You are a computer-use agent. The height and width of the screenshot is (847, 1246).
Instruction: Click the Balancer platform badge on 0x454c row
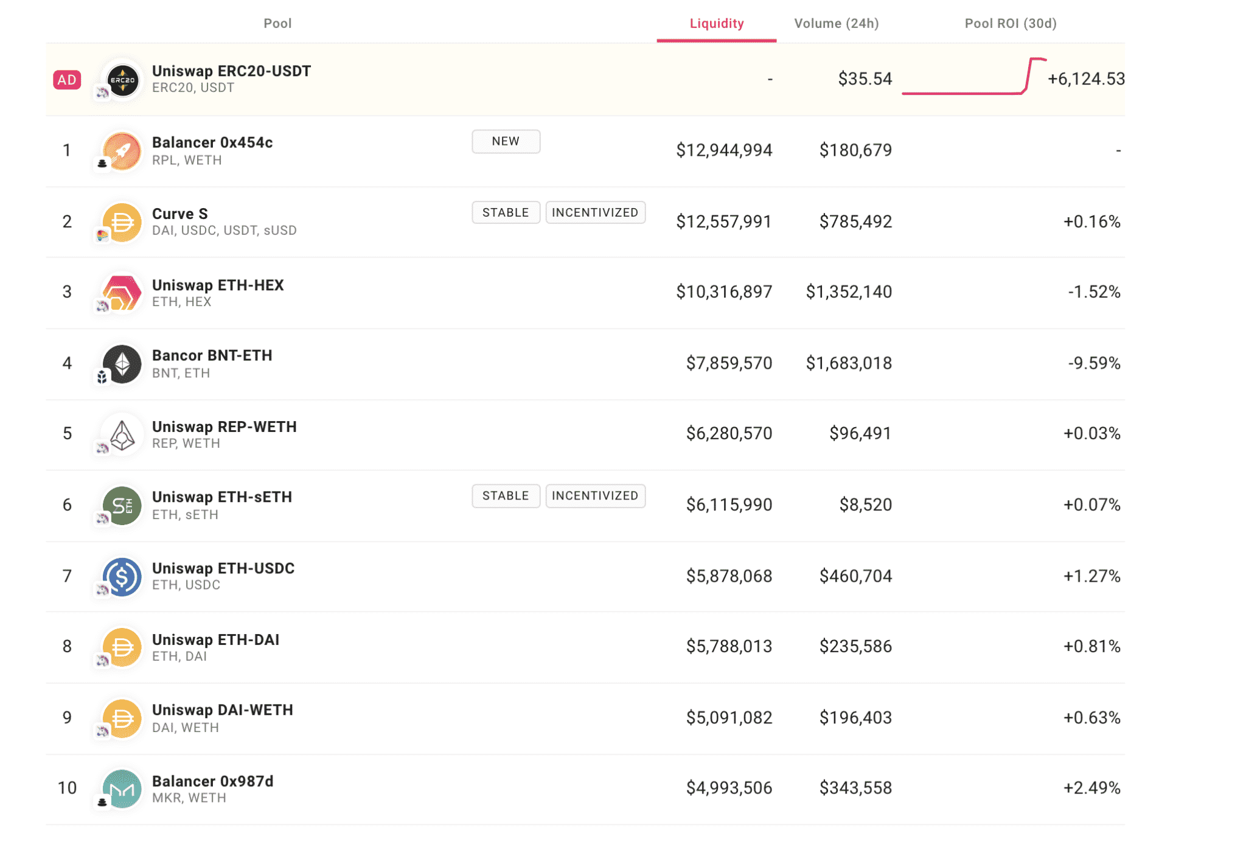tap(102, 164)
